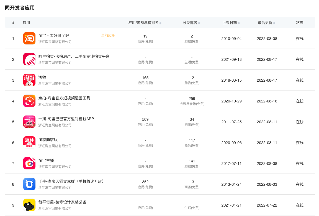Click developer 浙江淘宝网络有限公司 under 千牛
Viewport: 319px width, 216px height.
click(55, 187)
